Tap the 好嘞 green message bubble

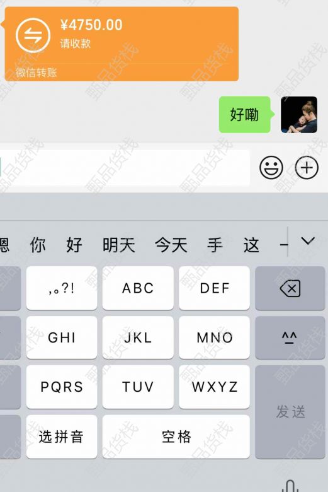click(245, 115)
